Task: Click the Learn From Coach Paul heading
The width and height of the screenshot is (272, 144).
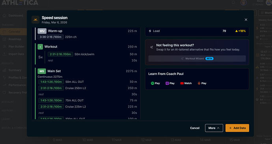Action: pyautogui.click(x=166, y=74)
